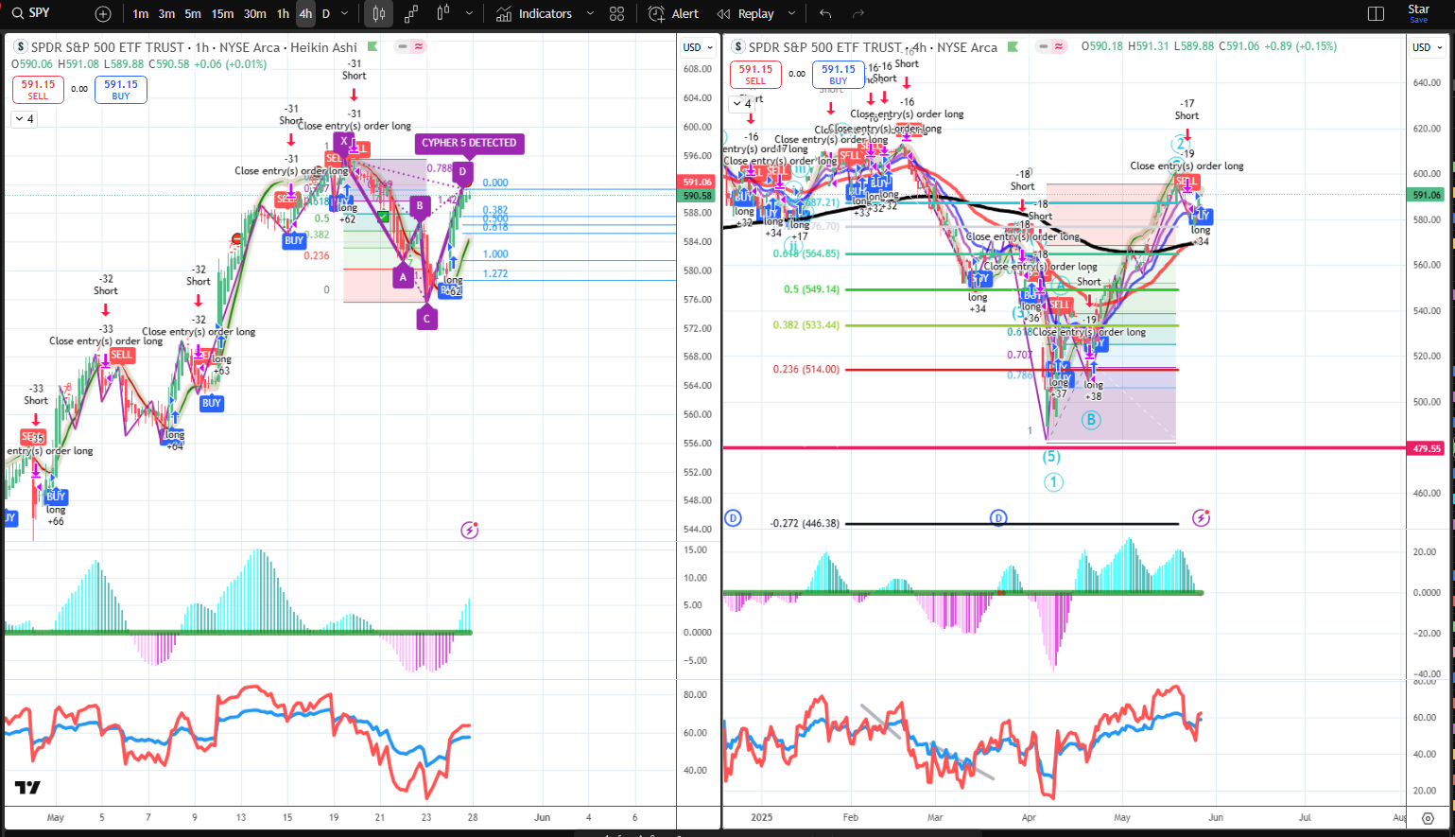Click the red 591.06 price label on 1h chart axis
The height and width of the screenshot is (837, 1455).
(x=697, y=182)
